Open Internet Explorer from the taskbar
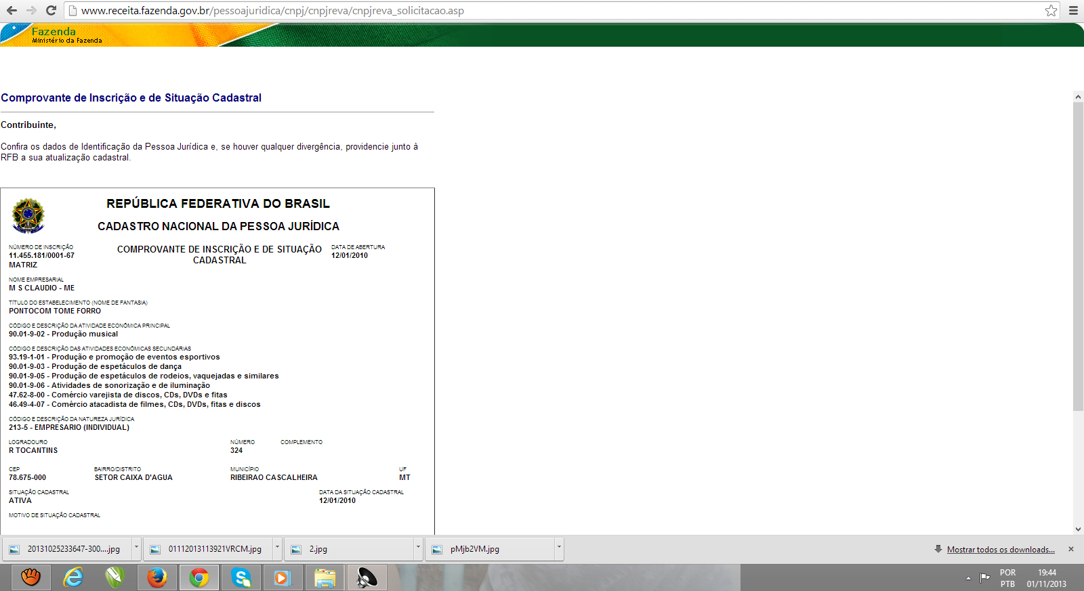 (73, 577)
